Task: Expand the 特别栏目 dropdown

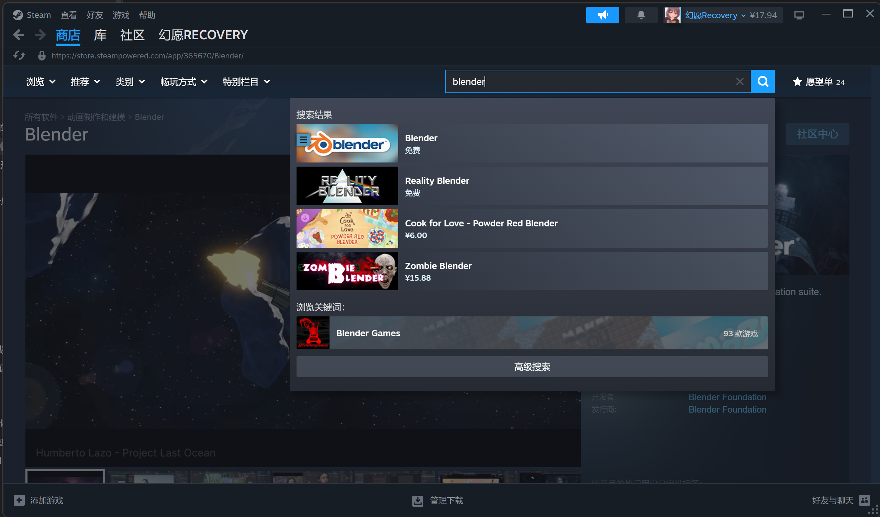Action: 246,82
